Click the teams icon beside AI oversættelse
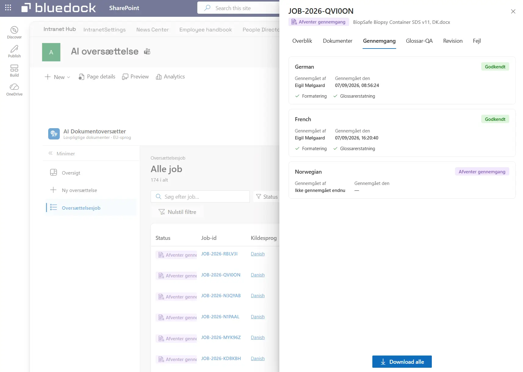 point(147,51)
